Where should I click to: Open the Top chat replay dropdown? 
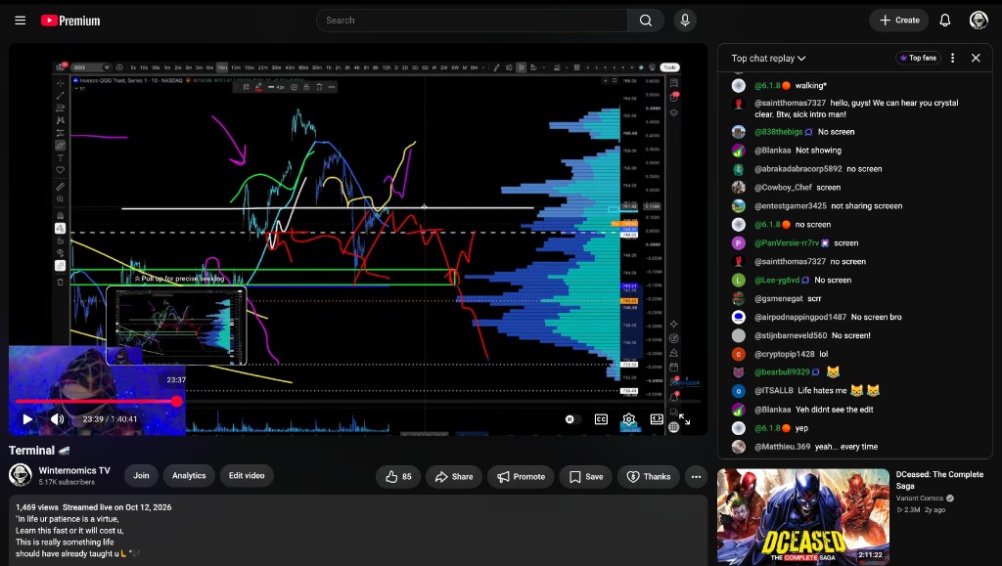click(x=769, y=58)
